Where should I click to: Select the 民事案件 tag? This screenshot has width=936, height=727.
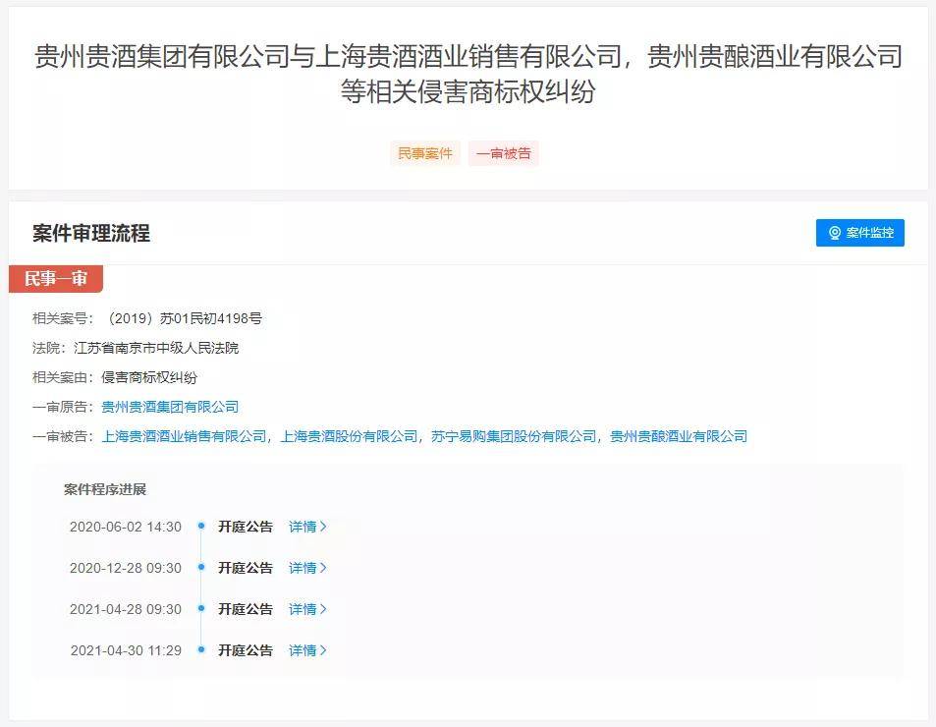click(425, 153)
